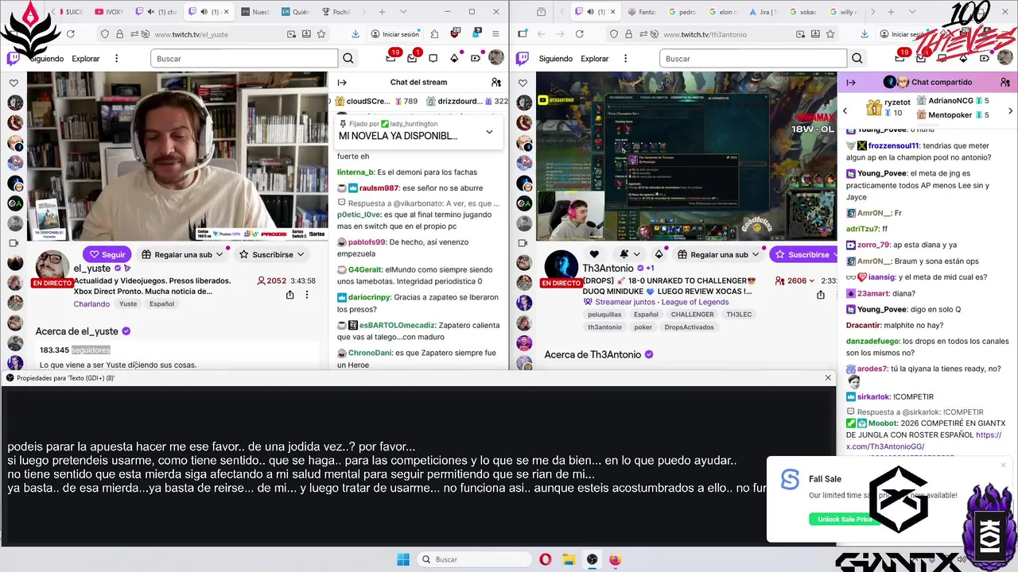Viewport: 1018px width, 572px height.
Task: Click Twitch logo in th3antonio window
Action: [523, 58]
